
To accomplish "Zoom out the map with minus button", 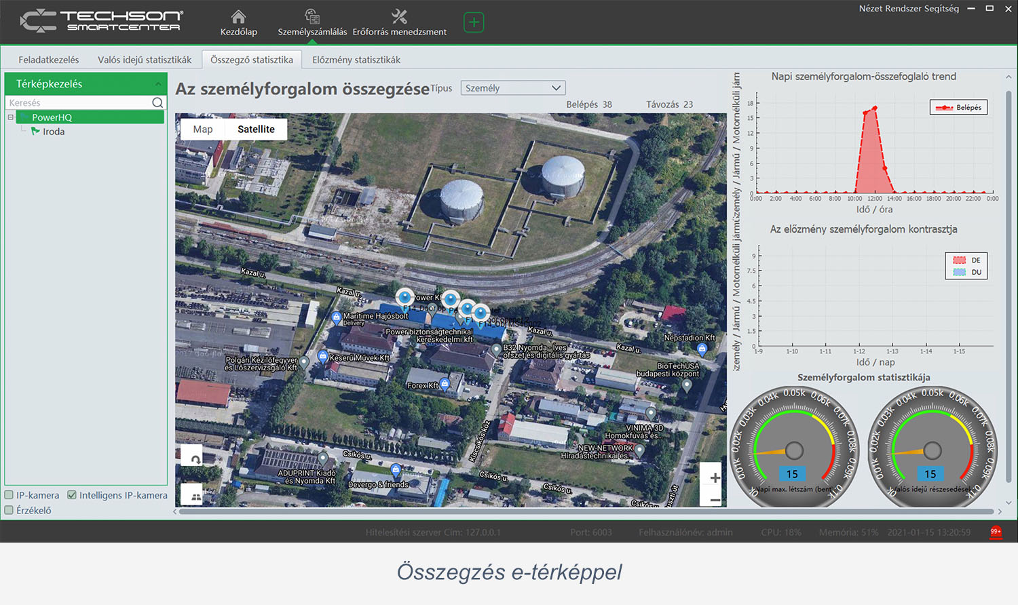I will [715, 500].
